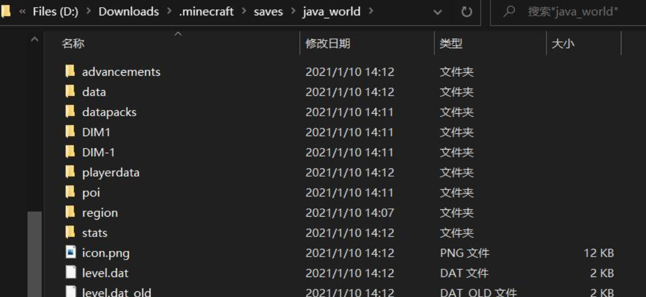The width and height of the screenshot is (646, 297).
Task: Expand chevron after java_world in path
Action: click(371, 12)
